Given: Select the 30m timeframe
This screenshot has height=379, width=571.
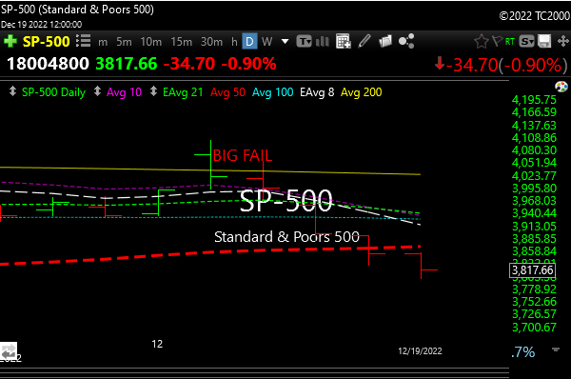Looking at the screenshot, I should (x=211, y=42).
